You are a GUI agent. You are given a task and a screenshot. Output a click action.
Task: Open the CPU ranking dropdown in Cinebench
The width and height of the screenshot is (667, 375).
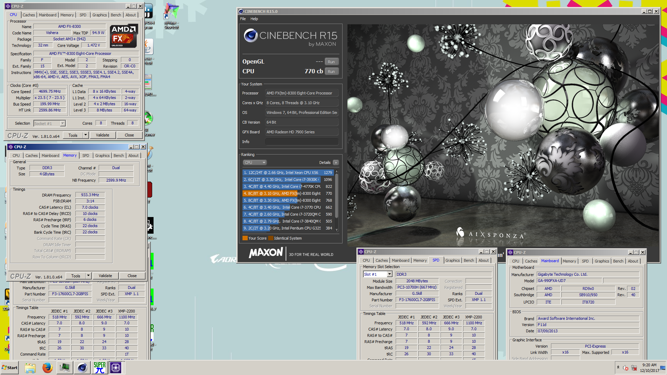click(255, 162)
